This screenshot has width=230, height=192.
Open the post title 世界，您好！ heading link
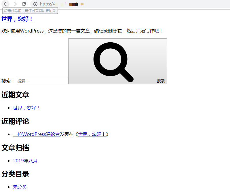point(18,19)
